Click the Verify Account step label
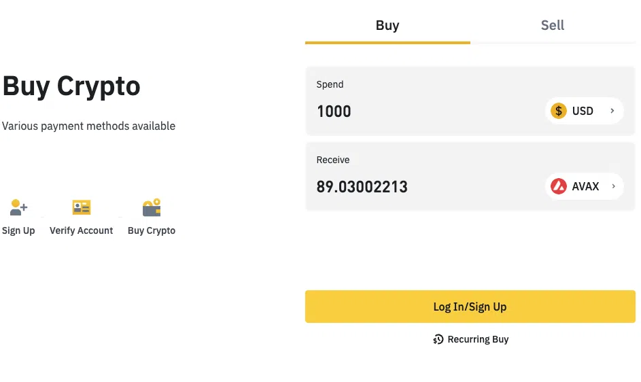Image resolution: width=641 pixels, height=382 pixels. point(82,230)
